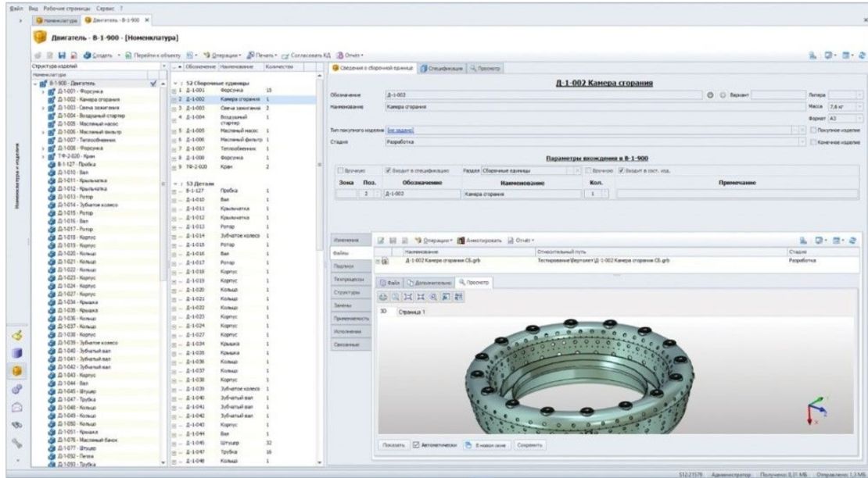Expand the Д-1-001 Форсунка tree node
The width and height of the screenshot is (868, 478).
[43, 91]
